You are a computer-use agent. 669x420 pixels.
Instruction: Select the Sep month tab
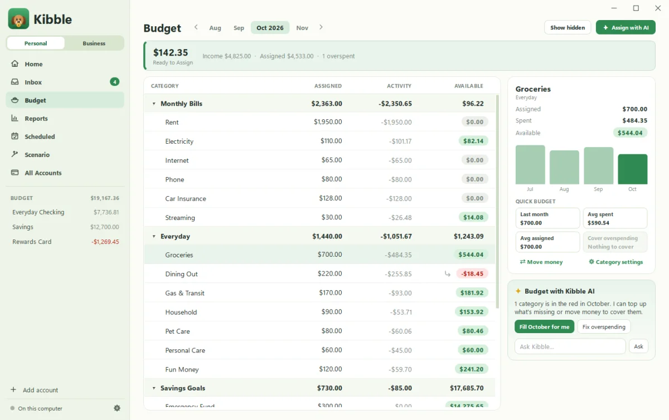coord(239,28)
